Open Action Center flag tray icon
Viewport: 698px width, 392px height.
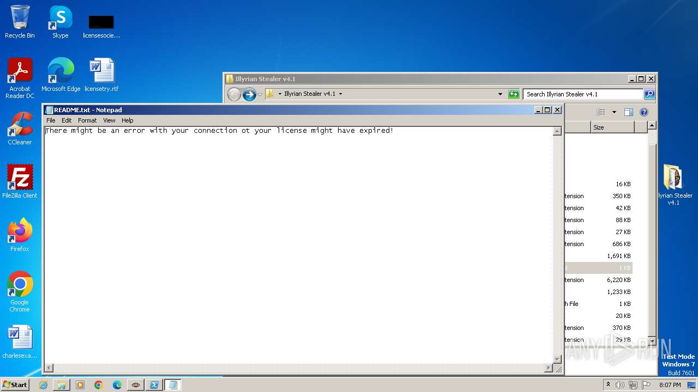[x=647, y=385]
